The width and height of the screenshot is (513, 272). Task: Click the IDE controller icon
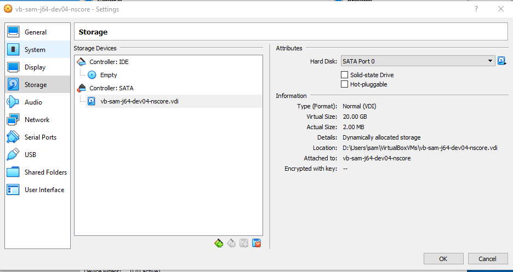point(82,61)
